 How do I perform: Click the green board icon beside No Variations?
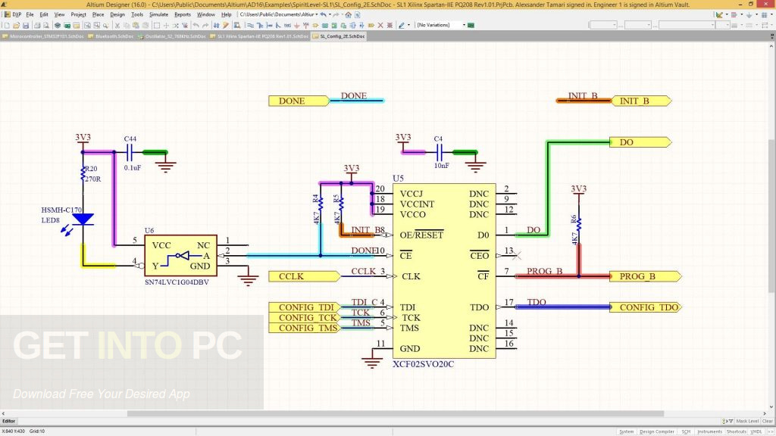tap(471, 25)
